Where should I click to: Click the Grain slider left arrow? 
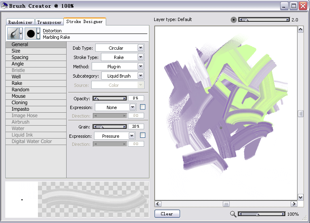pyautogui.click(x=95, y=126)
